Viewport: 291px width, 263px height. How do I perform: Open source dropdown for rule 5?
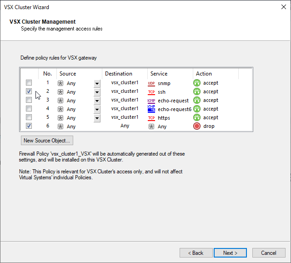pos(97,118)
